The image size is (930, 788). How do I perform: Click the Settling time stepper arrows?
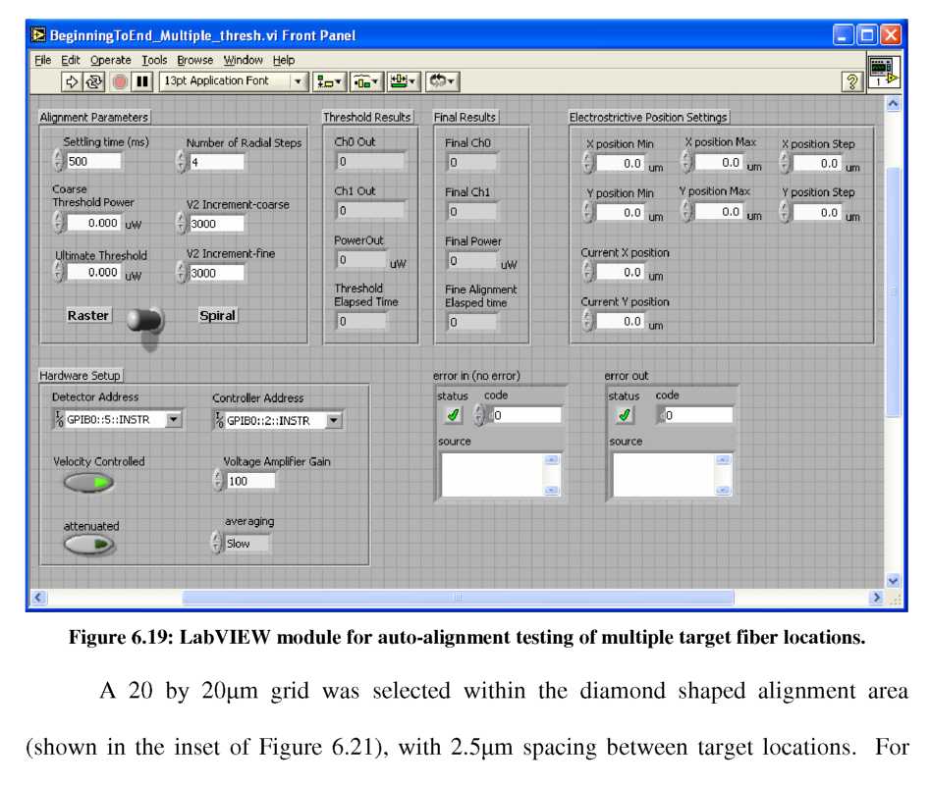(58, 161)
